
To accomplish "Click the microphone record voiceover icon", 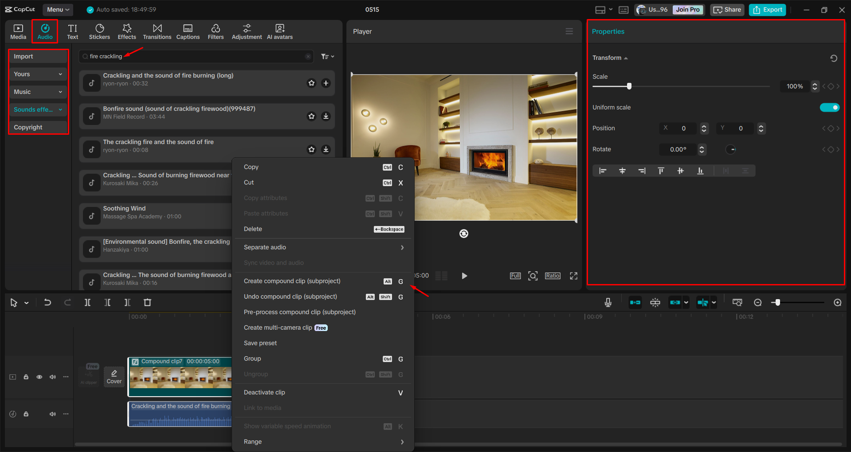I will [608, 302].
